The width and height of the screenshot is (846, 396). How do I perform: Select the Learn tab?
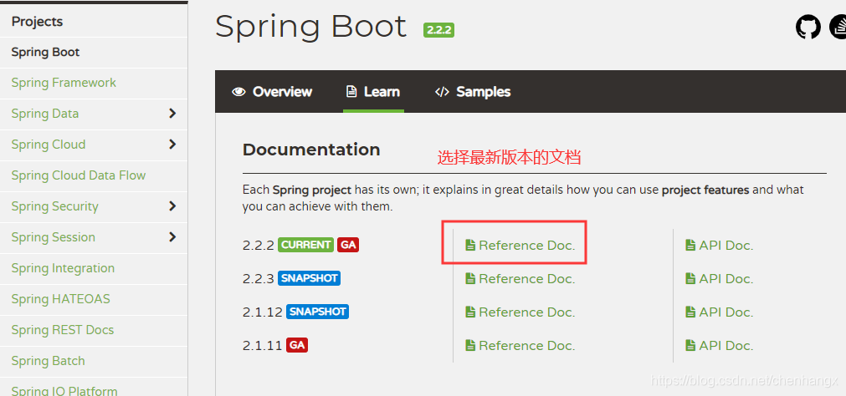tap(373, 92)
